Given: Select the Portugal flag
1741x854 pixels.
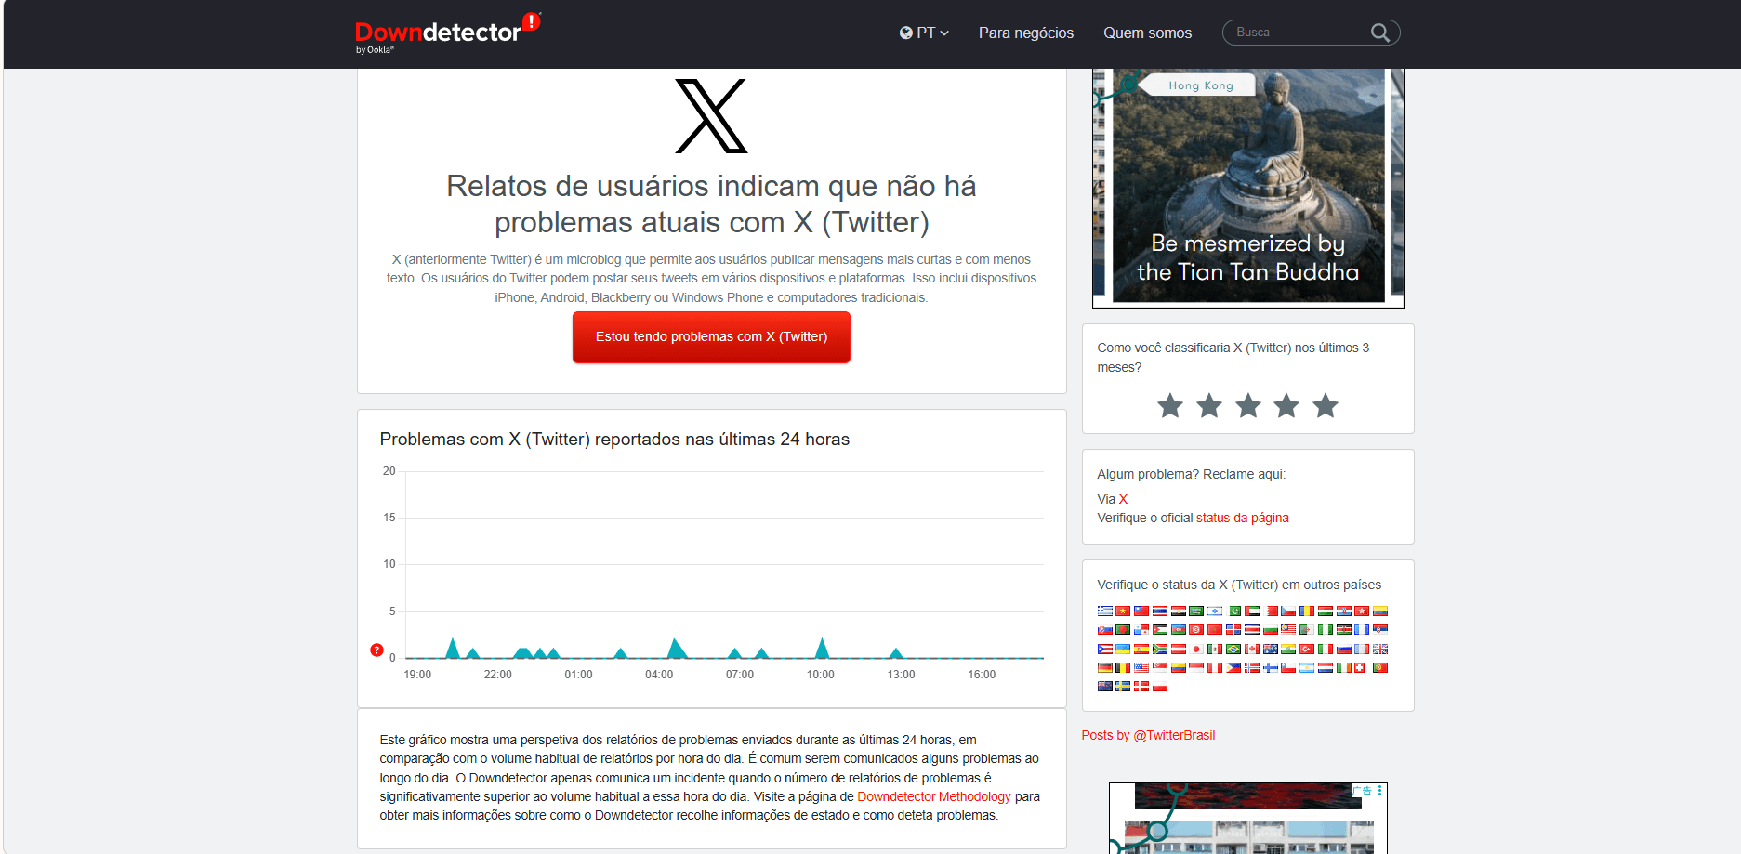Looking at the screenshot, I should coord(1380,667).
